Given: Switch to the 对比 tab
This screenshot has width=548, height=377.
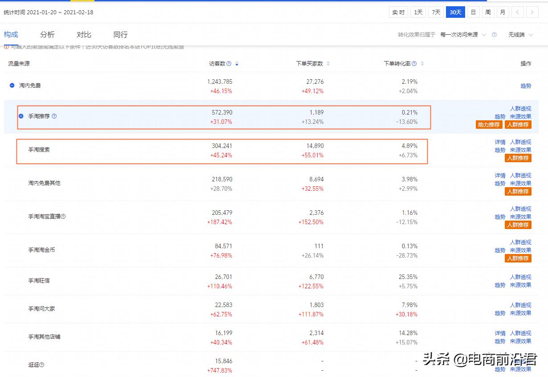Looking at the screenshot, I should point(83,34).
